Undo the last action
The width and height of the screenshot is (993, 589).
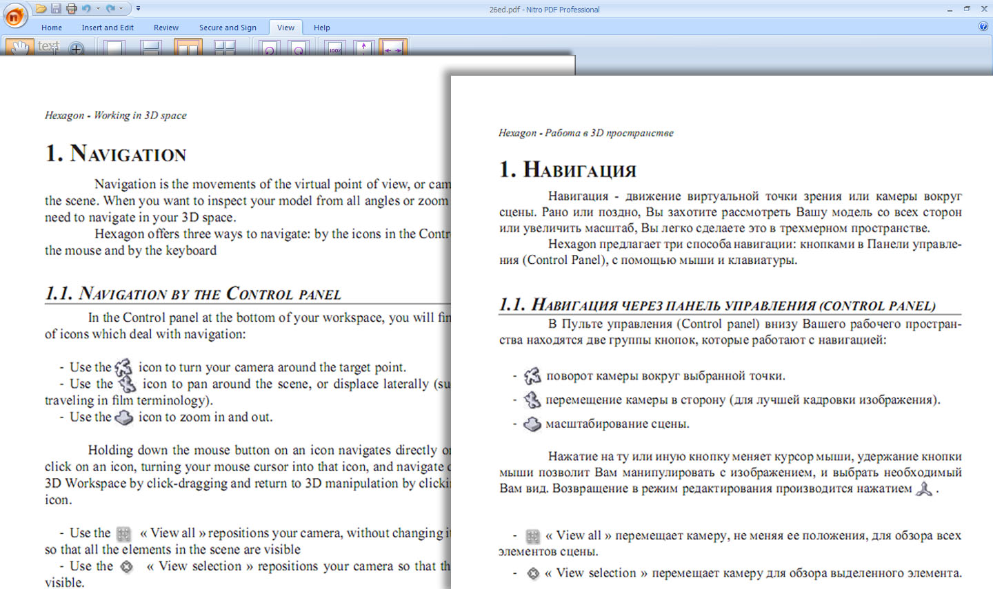tap(86, 9)
